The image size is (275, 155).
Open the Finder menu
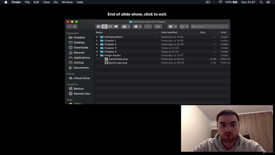(x=16, y=2)
